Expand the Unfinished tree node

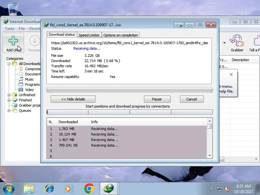tap(9, 95)
